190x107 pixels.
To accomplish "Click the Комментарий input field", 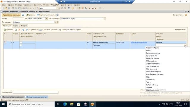I will (36, 92).
